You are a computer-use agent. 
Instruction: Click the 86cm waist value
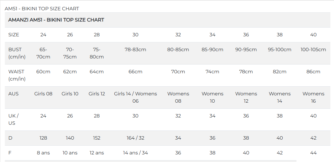click(x=313, y=72)
